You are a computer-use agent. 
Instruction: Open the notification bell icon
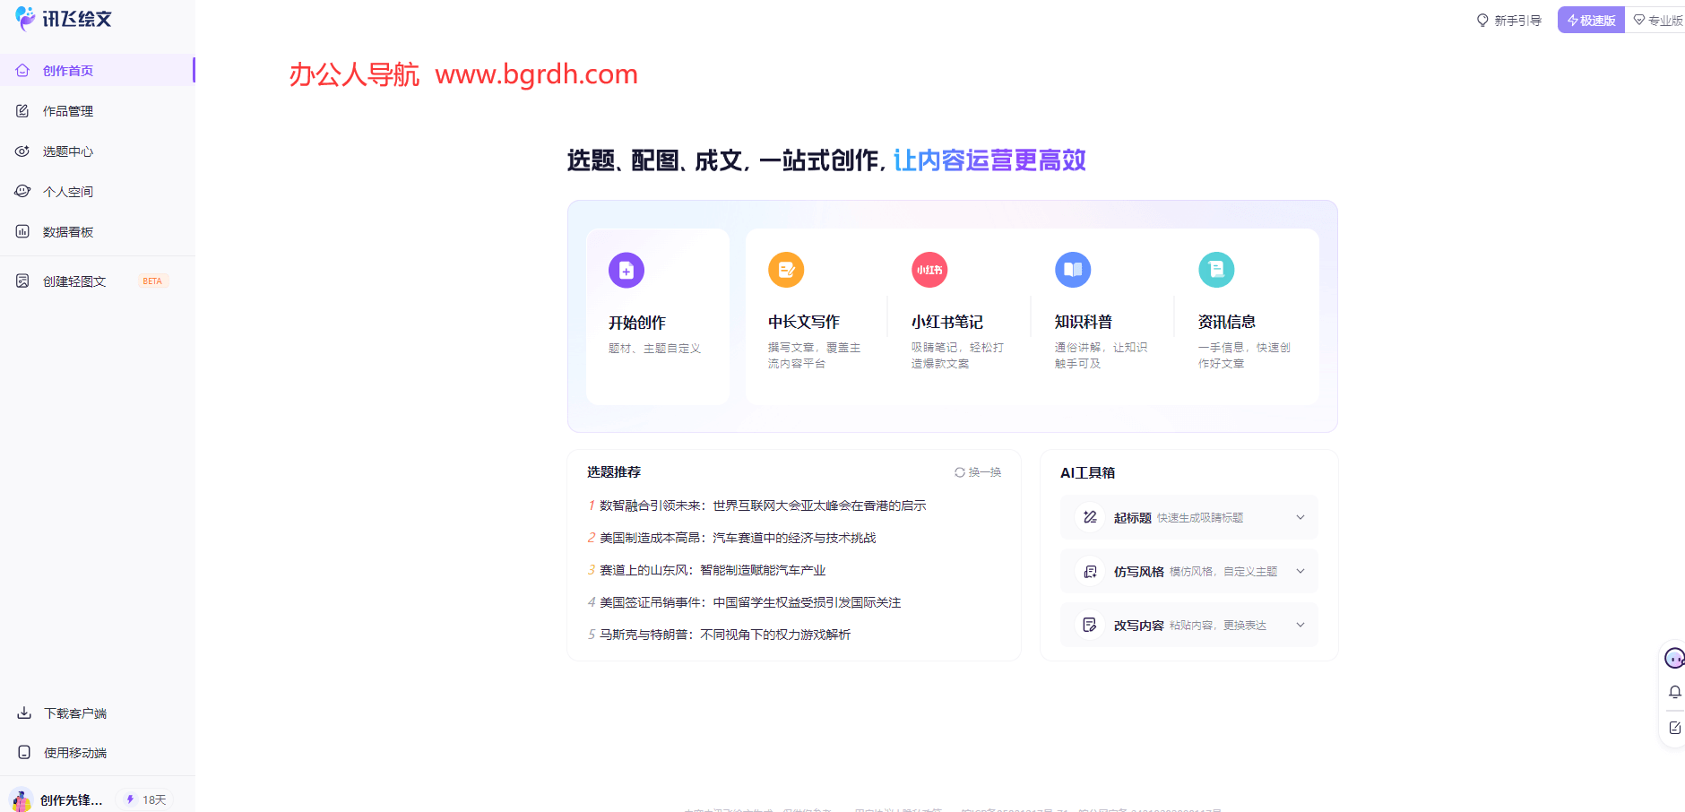pyautogui.click(x=1675, y=692)
